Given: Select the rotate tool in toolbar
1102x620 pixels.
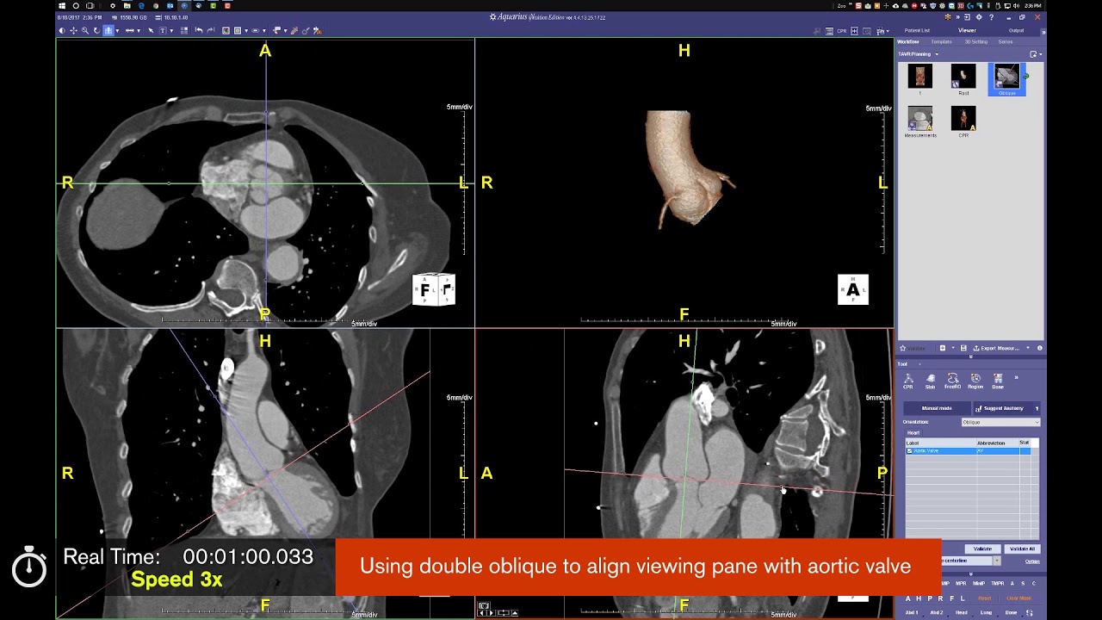Looking at the screenshot, I should point(96,30).
